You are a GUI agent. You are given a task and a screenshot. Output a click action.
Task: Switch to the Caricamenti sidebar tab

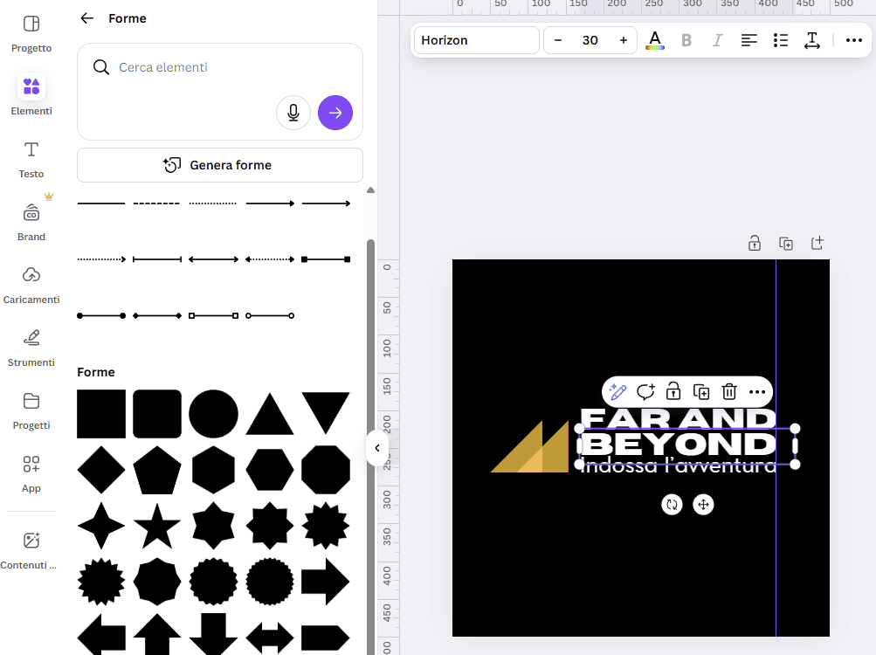click(x=31, y=285)
